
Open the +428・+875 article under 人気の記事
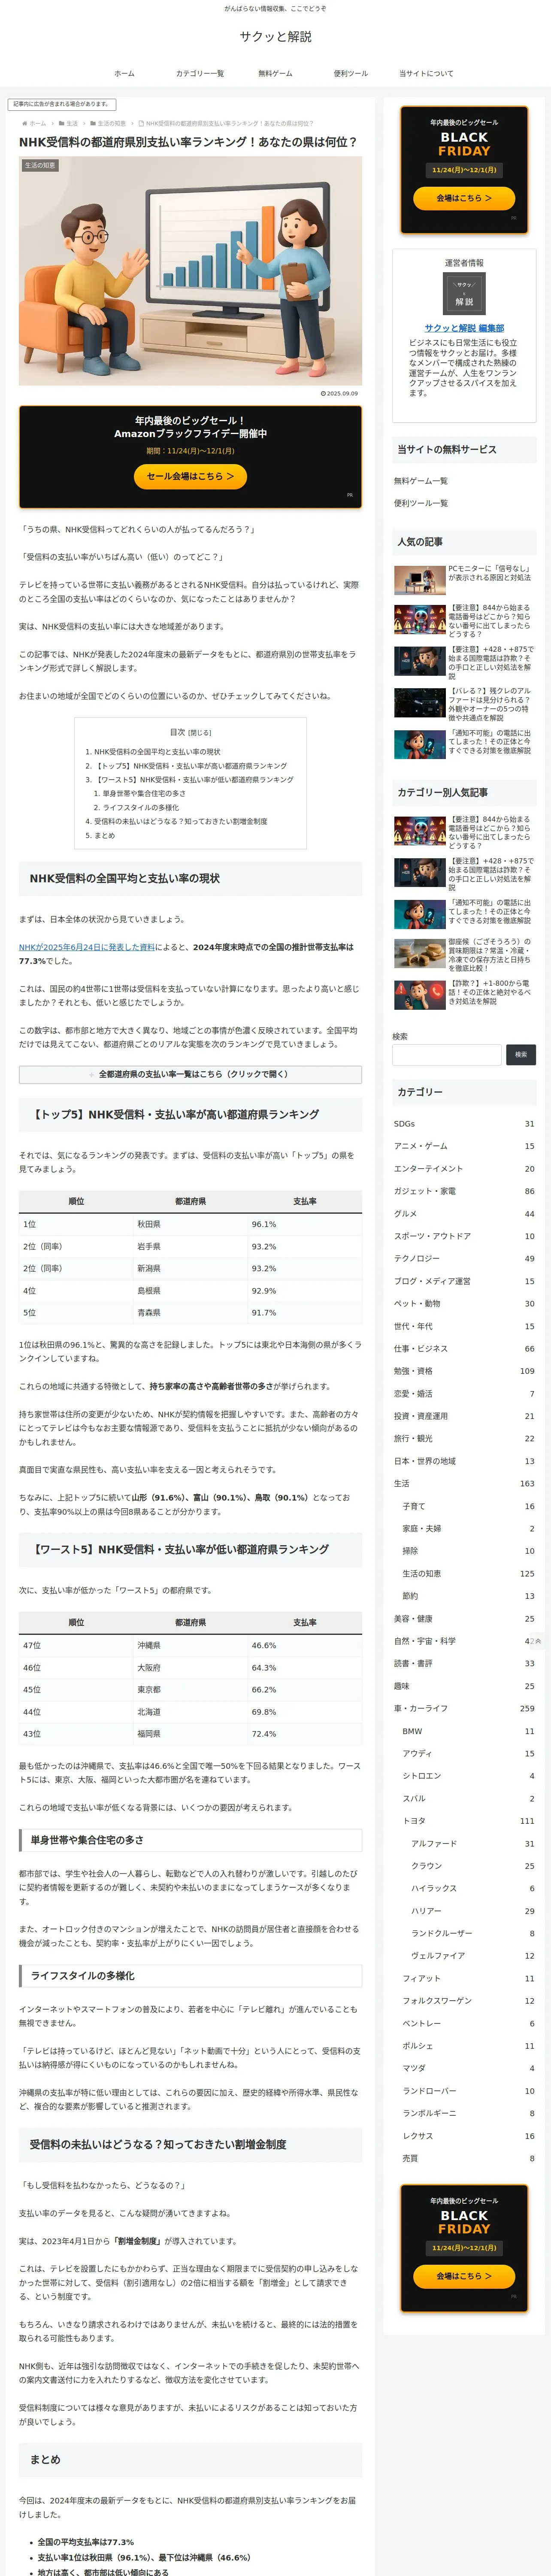pos(464,662)
